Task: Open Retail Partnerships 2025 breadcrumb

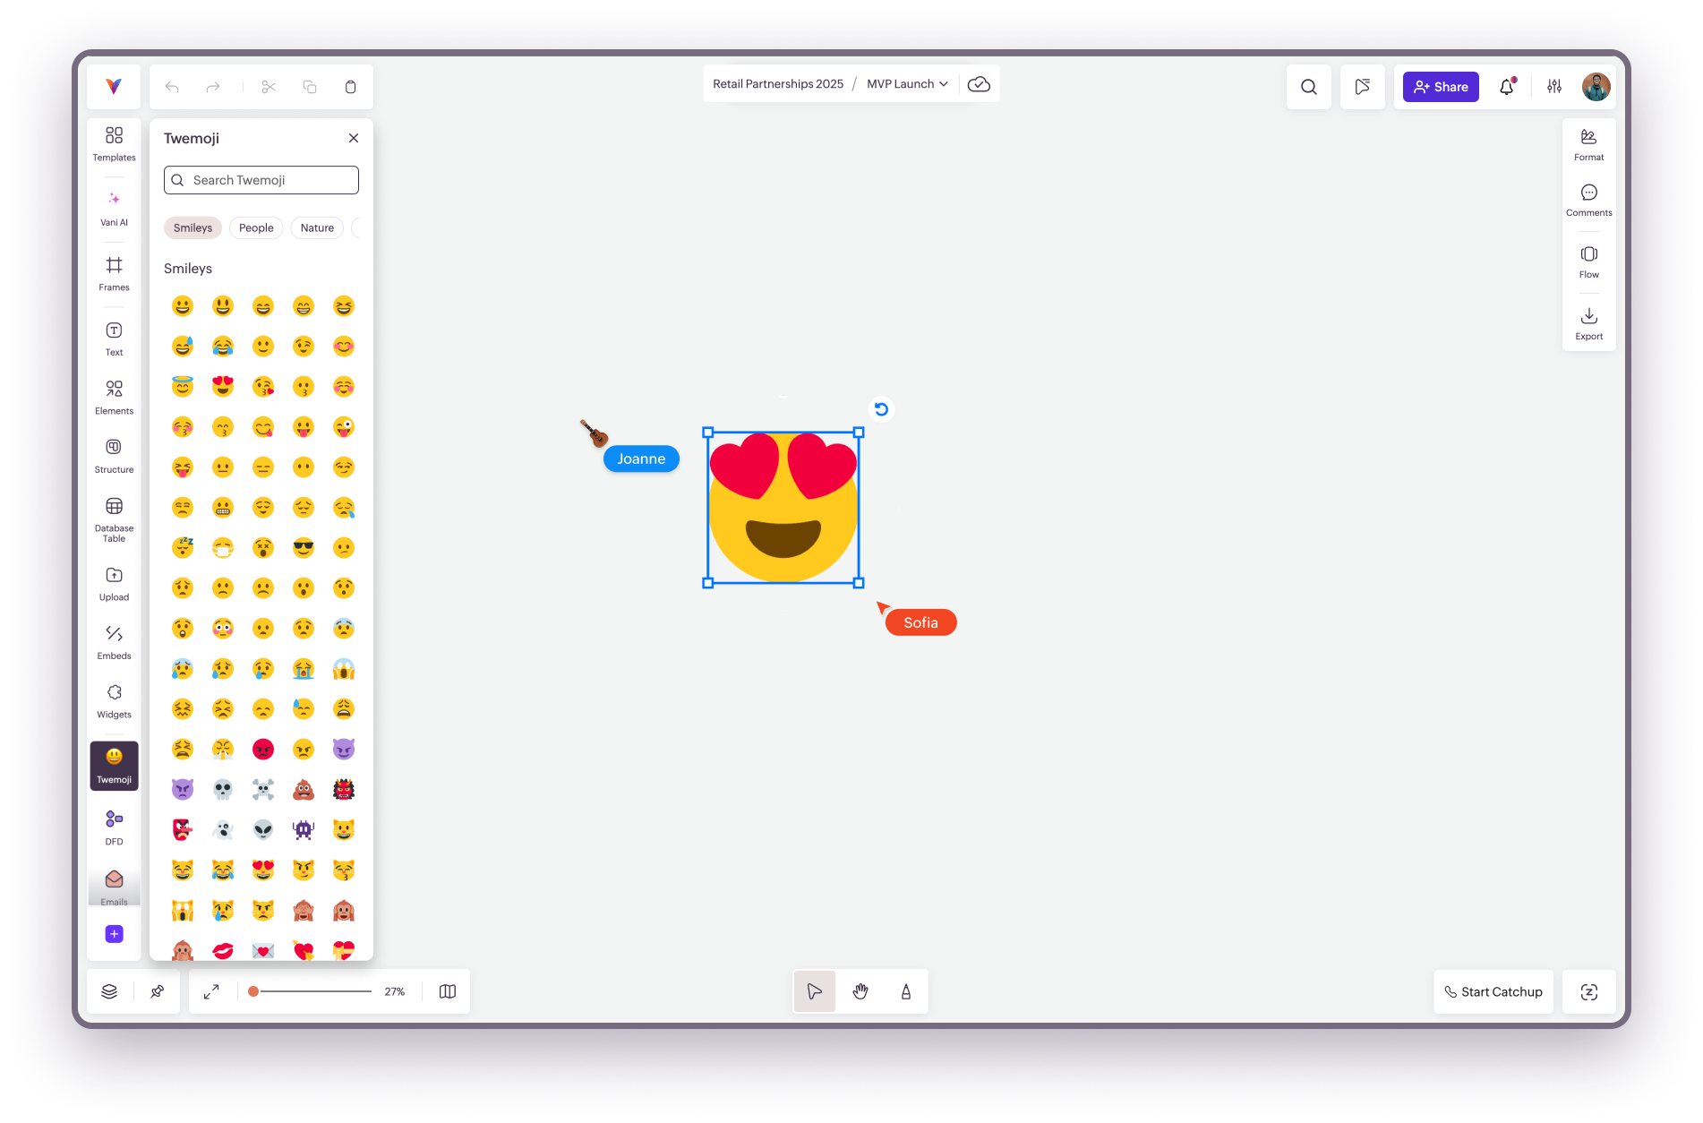Action: (x=778, y=84)
